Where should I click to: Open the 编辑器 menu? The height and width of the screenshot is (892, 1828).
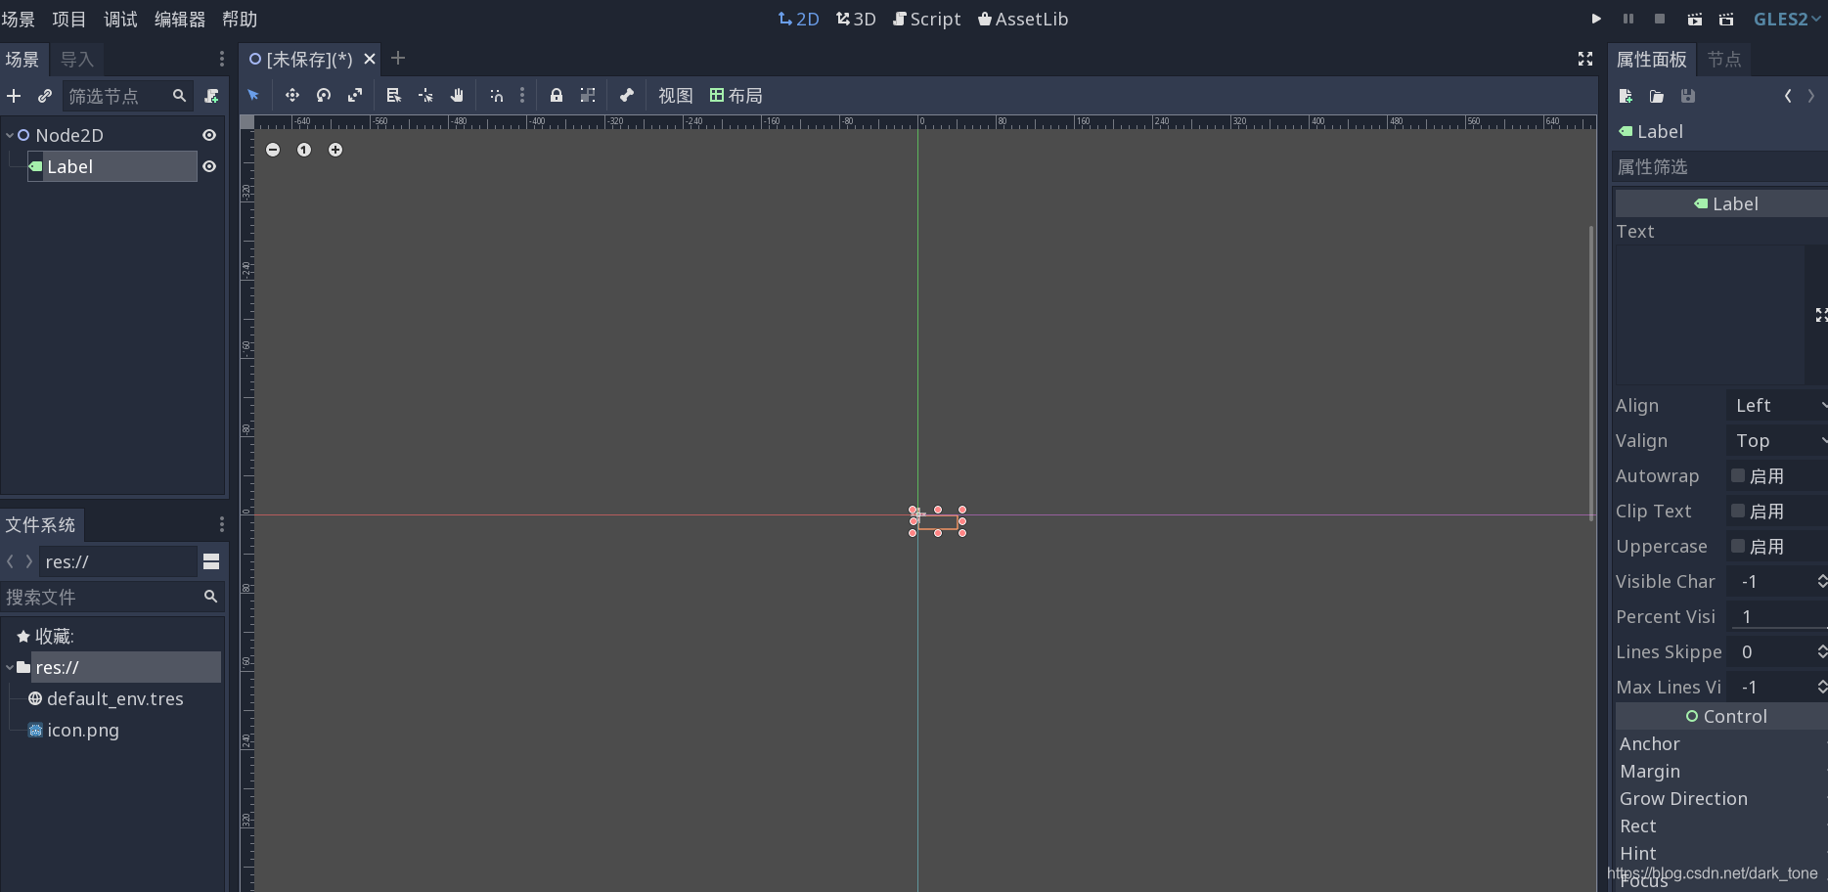pyautogui.click(x=180, y=19)
